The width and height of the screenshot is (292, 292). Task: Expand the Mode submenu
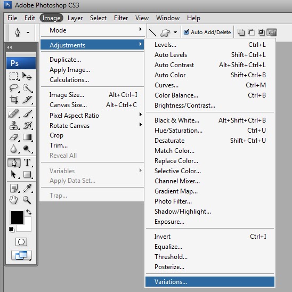click(x=93, y=30)
